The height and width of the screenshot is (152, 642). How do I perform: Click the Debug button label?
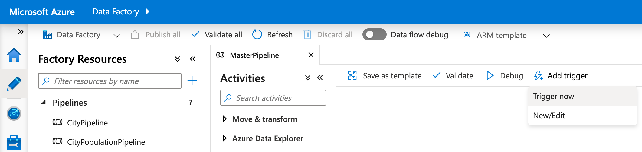511,76
